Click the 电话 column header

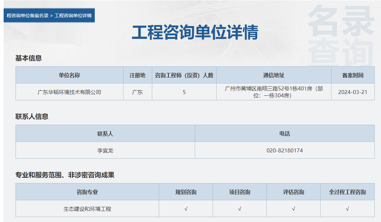click(285, 134)
